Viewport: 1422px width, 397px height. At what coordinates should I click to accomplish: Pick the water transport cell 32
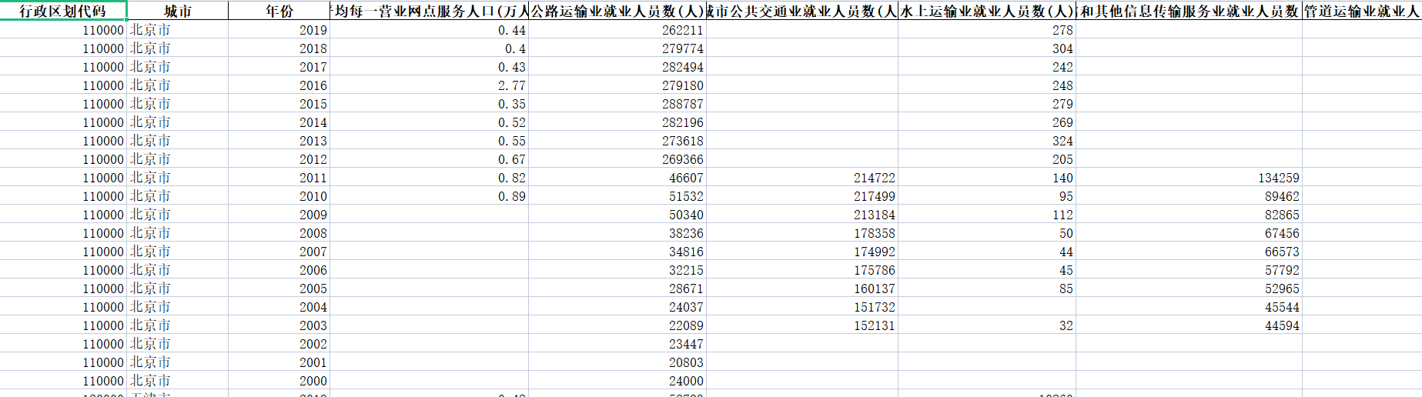[x=987, y=325]
